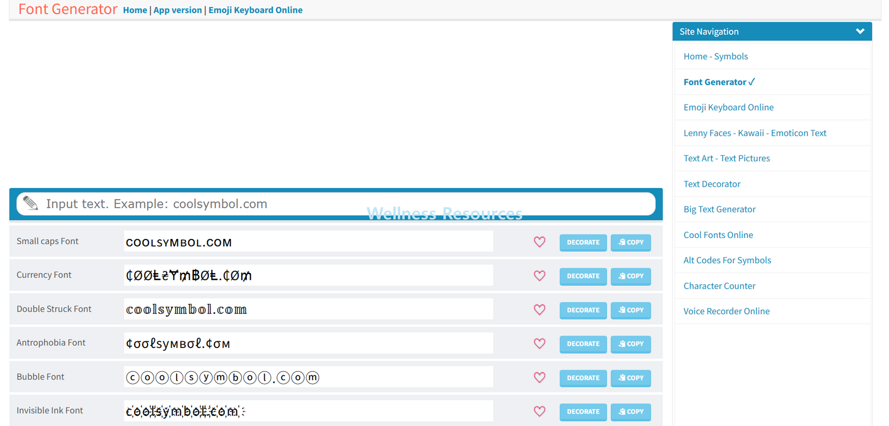Open Emoji Keyboard Online in sidebar
The image size is (889, 426).
point(729,107)
